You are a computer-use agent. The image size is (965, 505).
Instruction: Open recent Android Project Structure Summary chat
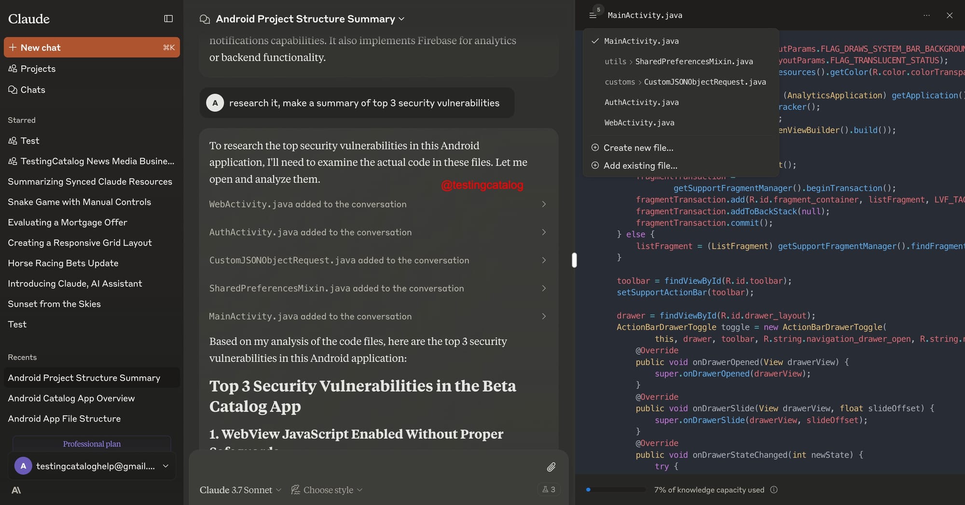(x=92, y=378)
